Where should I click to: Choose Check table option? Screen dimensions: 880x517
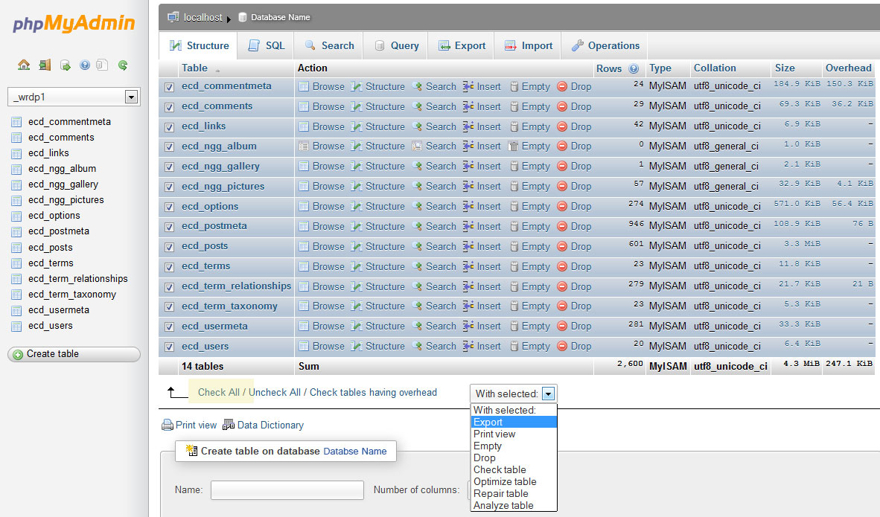pyautogui.click(x=514, y=470)
